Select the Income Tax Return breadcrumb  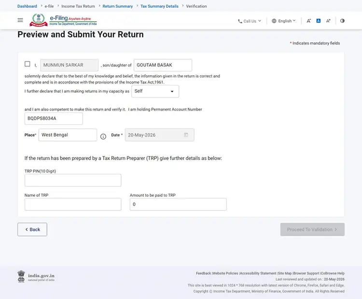[78, 6]
